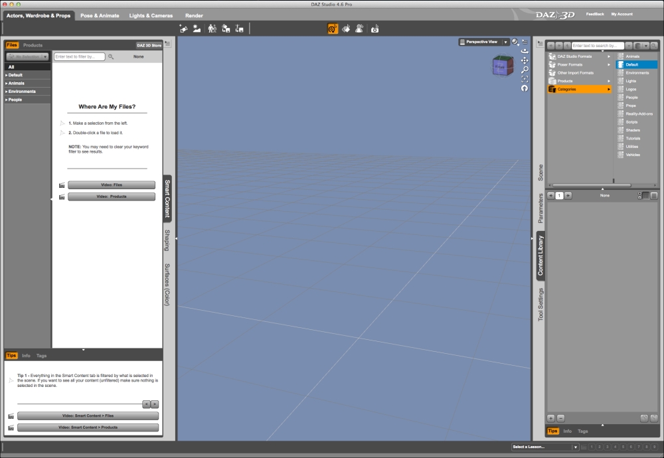Select the surface selection tool with paint bucket

[x=346, y=29]
